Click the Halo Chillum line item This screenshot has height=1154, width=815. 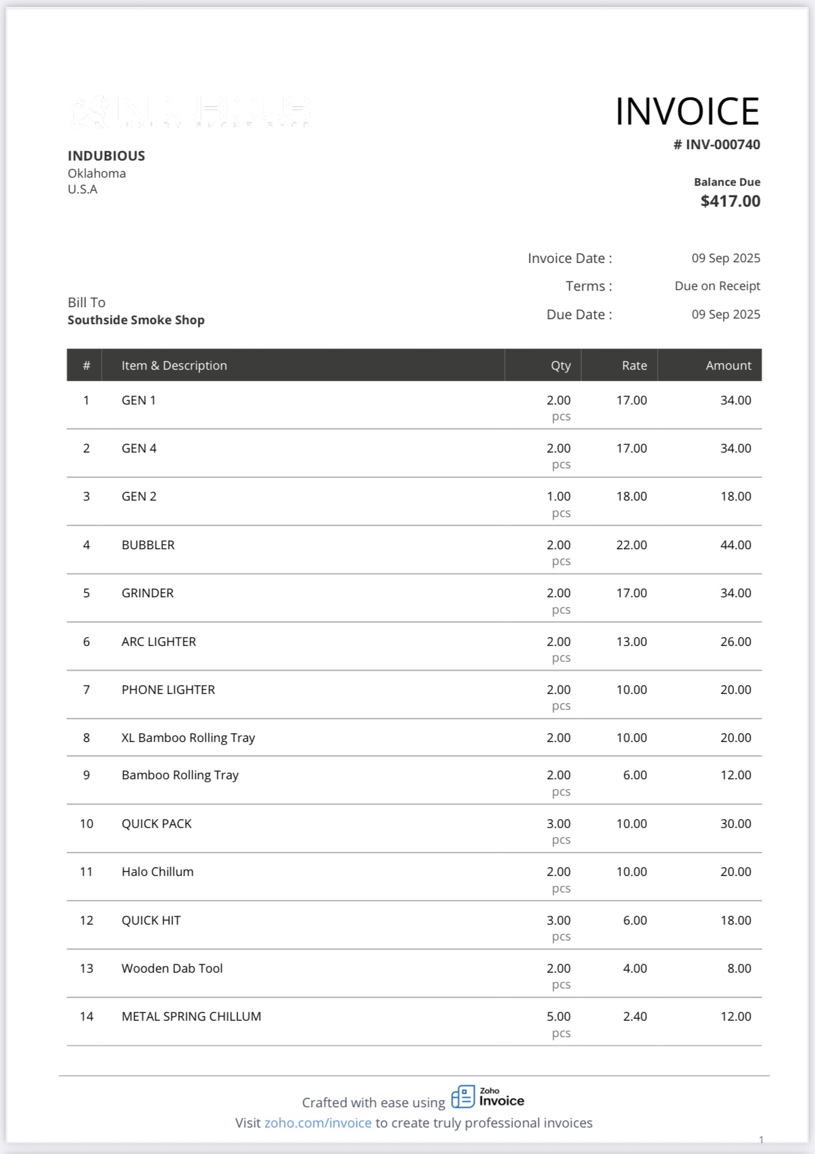click(x=157, y=872)
